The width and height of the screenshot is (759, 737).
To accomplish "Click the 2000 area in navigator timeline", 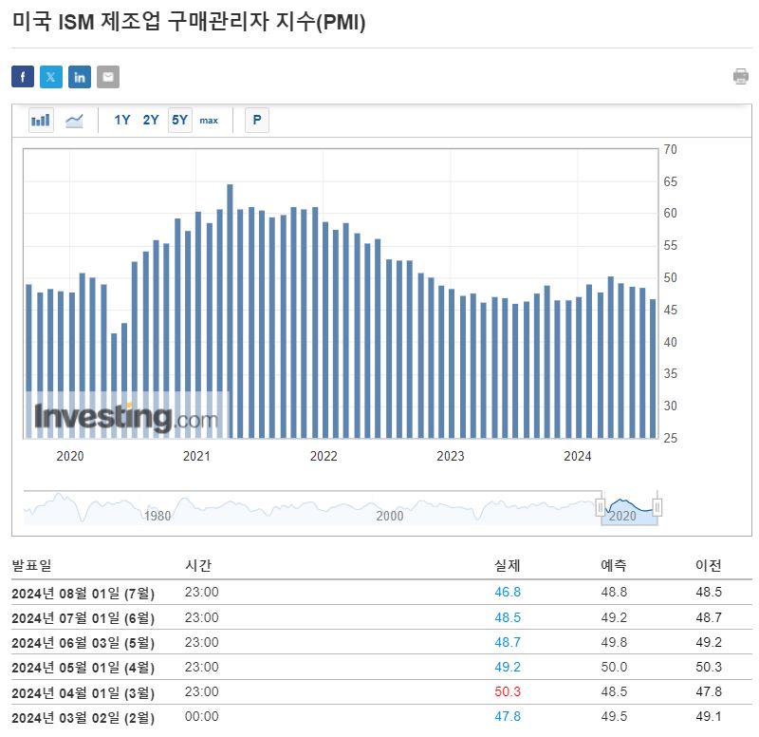I will [390, 516].
